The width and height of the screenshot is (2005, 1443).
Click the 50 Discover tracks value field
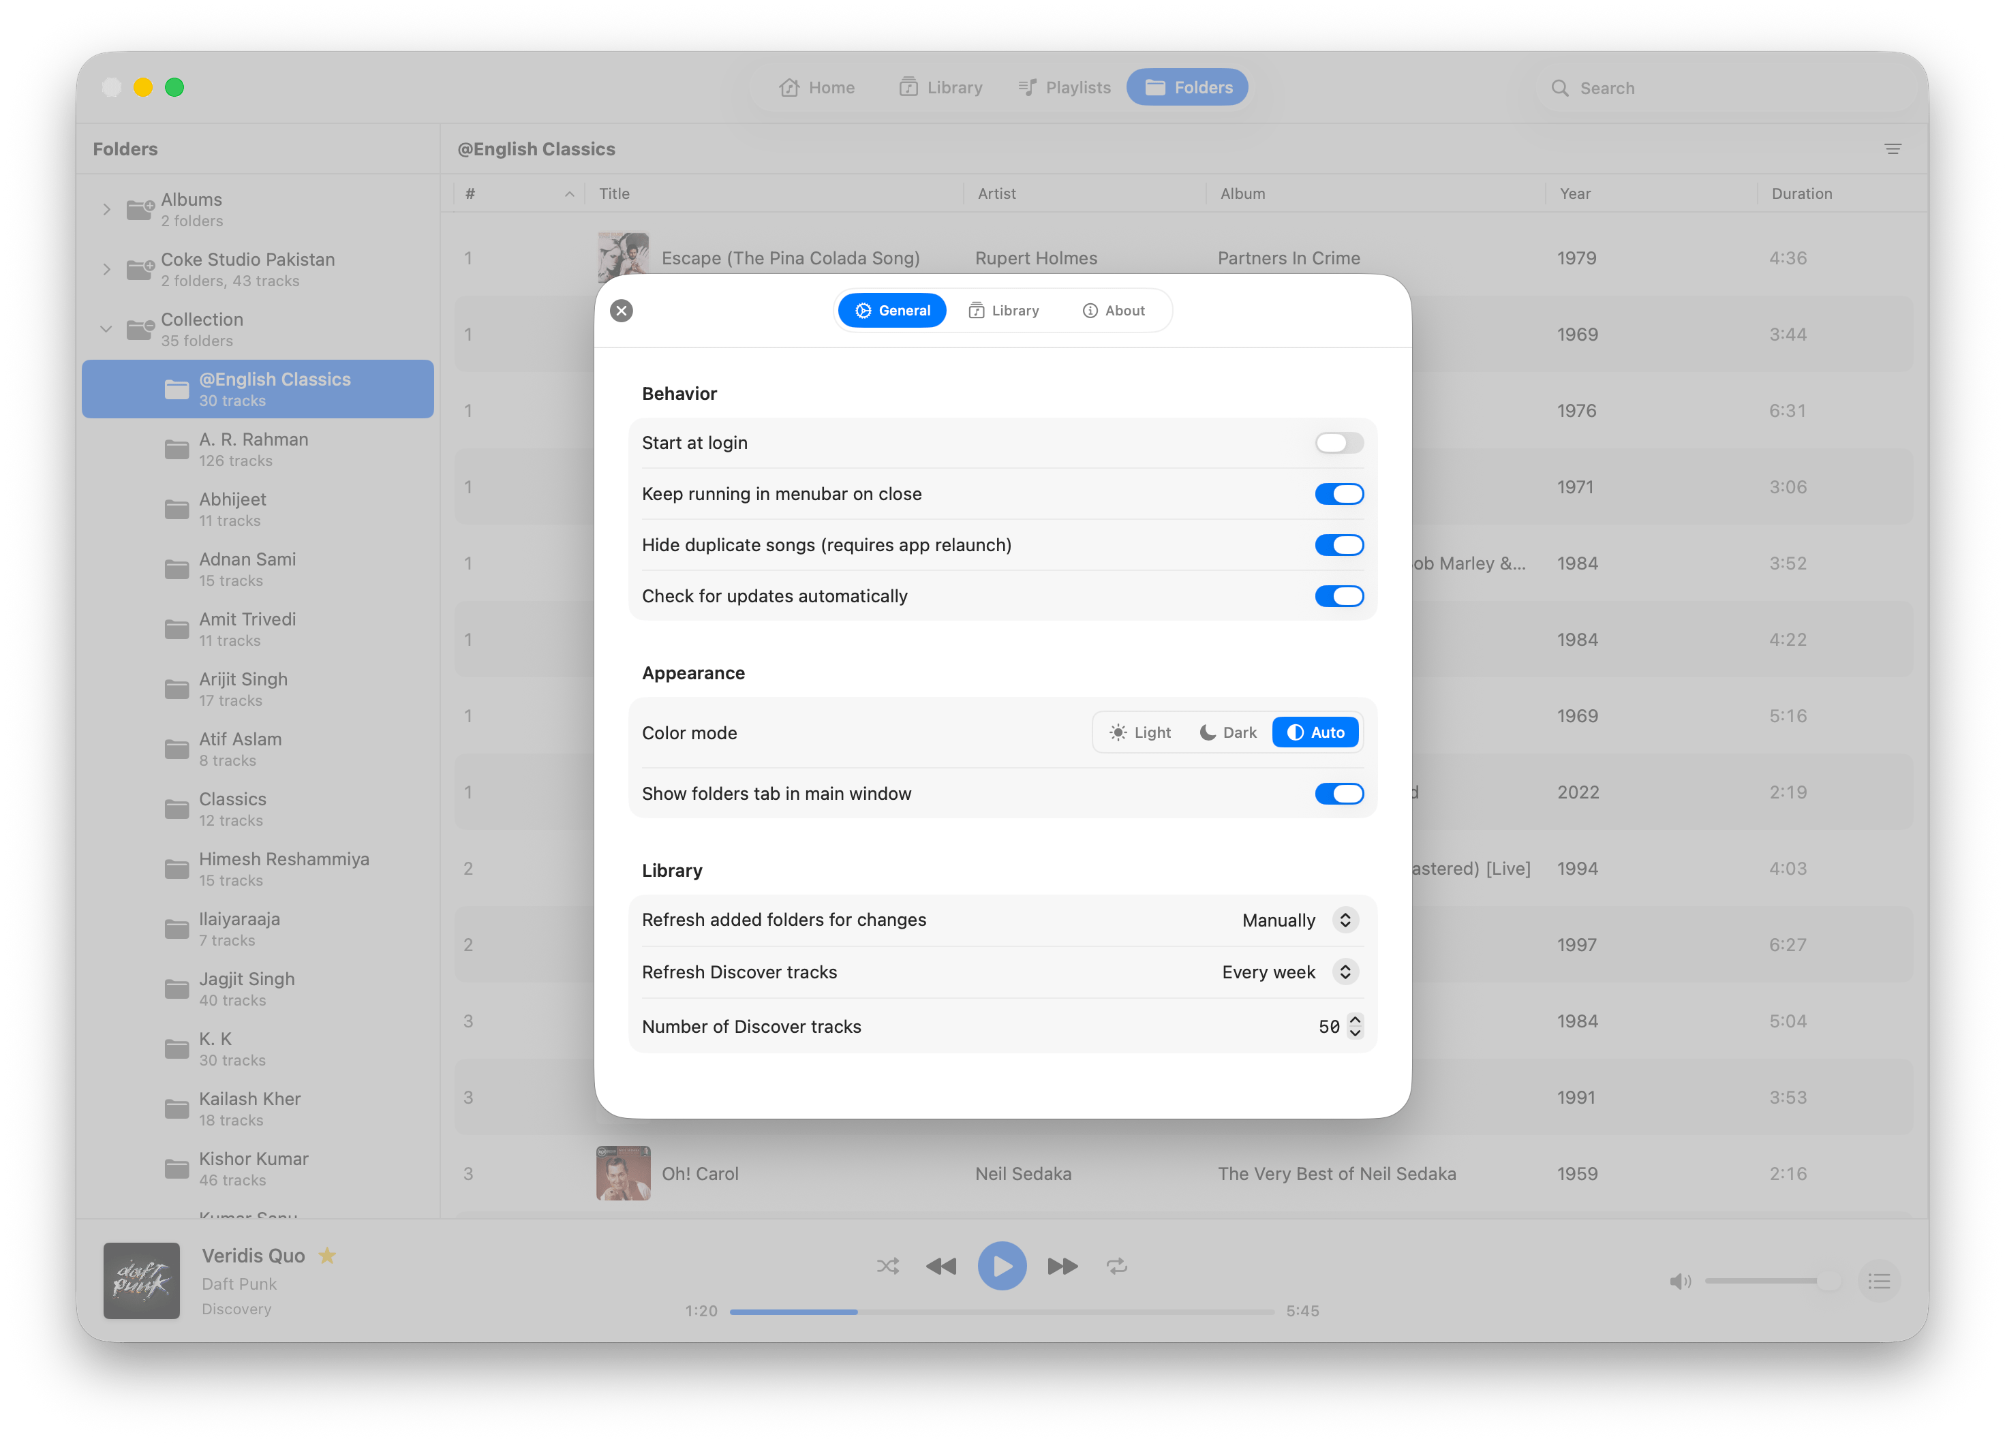click(x=1329, y=1027)
